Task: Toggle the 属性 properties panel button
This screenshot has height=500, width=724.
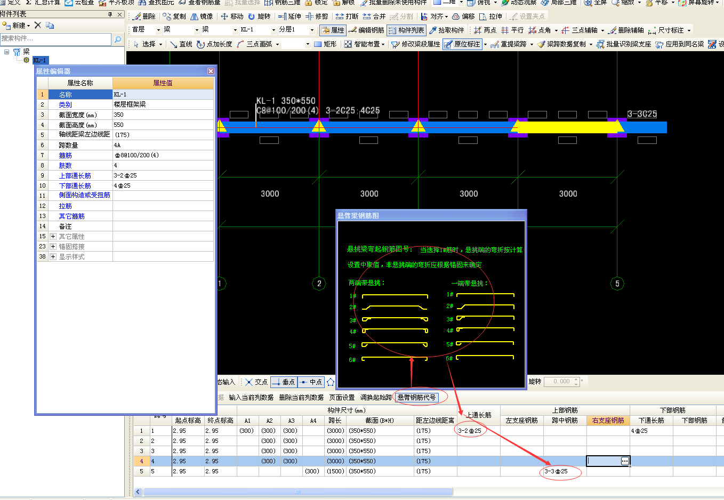Action: click(x=333, y=30)
